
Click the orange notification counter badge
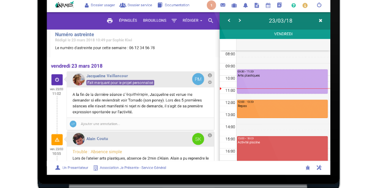(211, 5)
